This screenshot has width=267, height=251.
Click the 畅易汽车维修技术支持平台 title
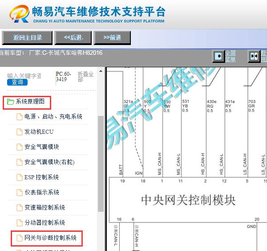tap(99, 12)
